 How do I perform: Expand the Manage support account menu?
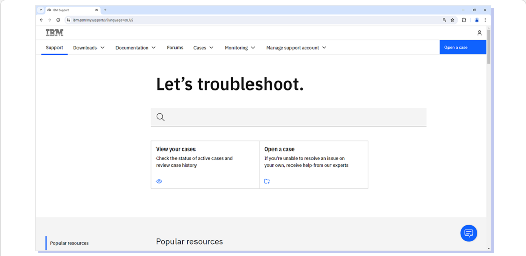(296, 48)
